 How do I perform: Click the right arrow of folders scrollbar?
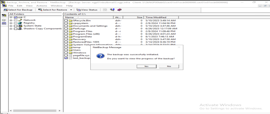tap(59, 111)
